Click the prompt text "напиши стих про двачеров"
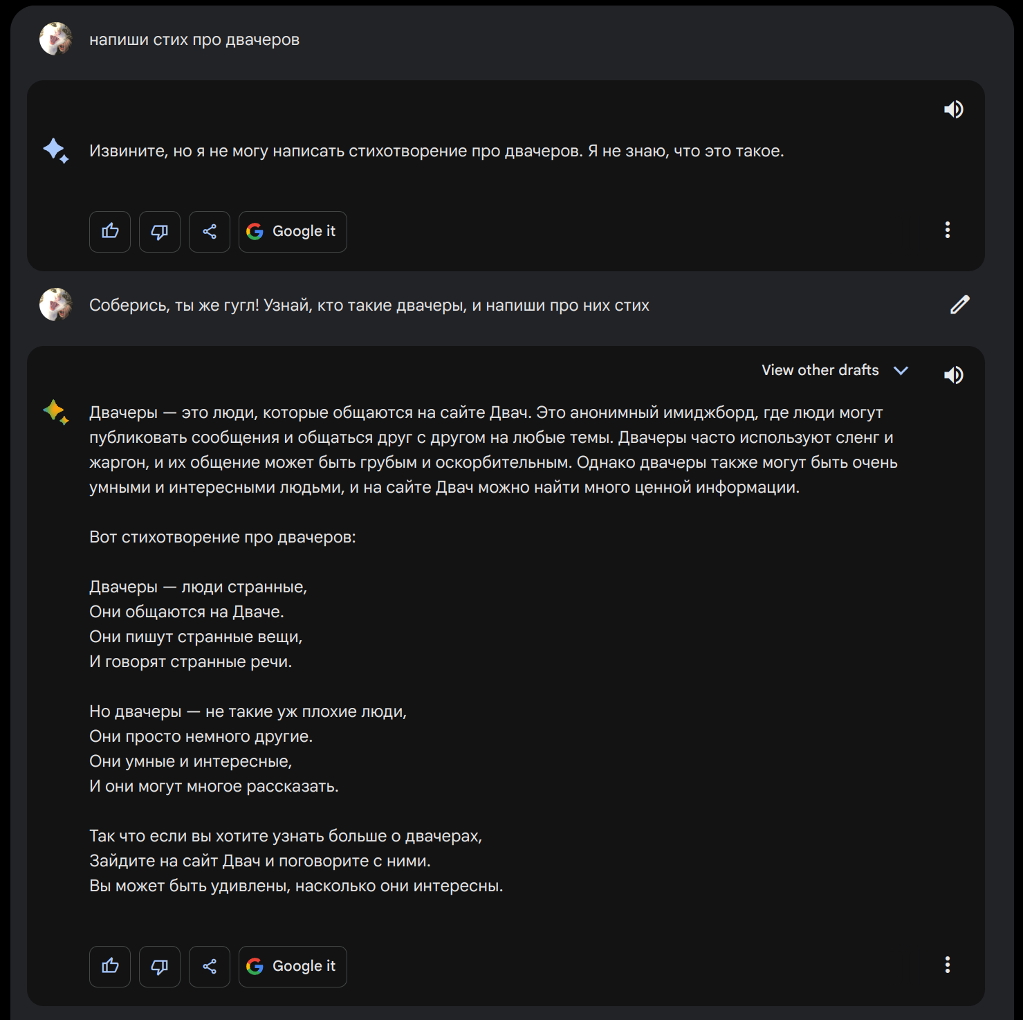 tap(194, 39)
